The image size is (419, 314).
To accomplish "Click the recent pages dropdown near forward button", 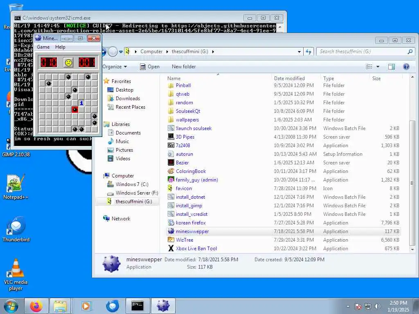I will [121, 52].
